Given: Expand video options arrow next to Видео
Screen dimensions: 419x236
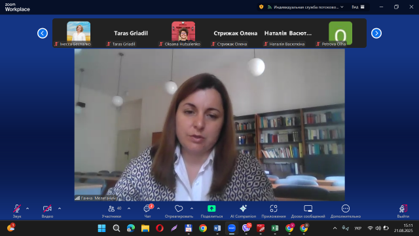Looking at the screenshot, I should click(x=60, y=208).
